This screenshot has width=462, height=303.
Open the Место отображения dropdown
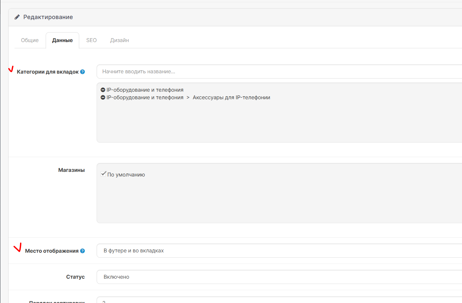[x=279, y=250]
